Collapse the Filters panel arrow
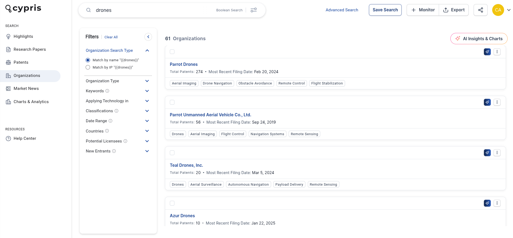The image size is (513, 238). (x=148, y=37)
